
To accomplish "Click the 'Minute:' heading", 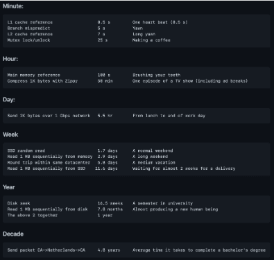I will click(x=13, y=6).
